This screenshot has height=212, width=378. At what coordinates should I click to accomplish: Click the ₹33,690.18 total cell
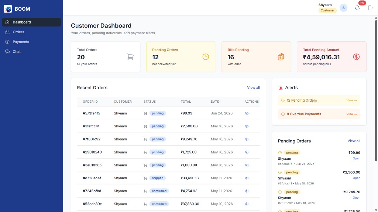tap(190, 178)
